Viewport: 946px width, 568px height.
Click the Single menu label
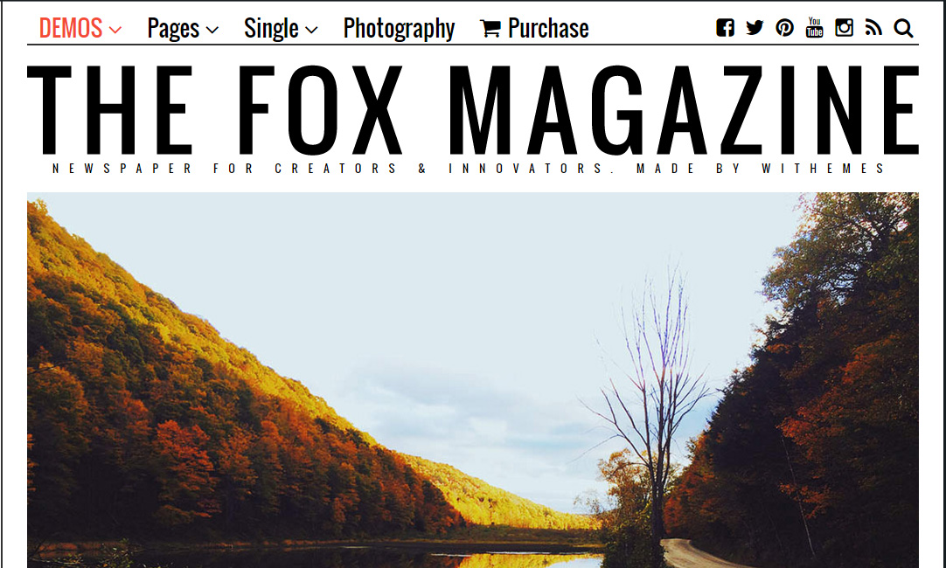pyautogui.click(x=271, y=28)
